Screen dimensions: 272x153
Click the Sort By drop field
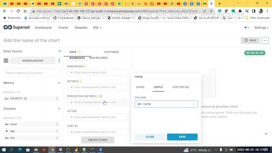(x=98, y=132)
